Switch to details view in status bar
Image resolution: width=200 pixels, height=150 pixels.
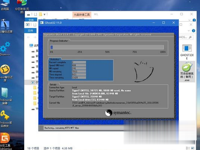(x=188, y=148)
